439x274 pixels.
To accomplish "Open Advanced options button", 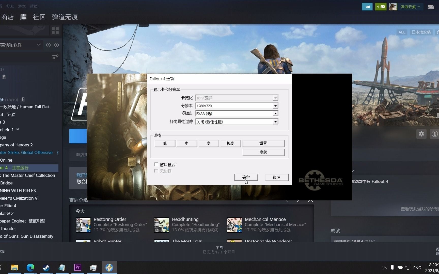I will click(x=263, y=152).
